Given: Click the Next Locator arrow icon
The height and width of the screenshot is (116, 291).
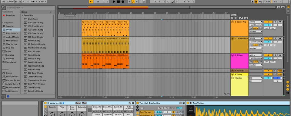Looking at the screenshot, I should click(235, 18).
